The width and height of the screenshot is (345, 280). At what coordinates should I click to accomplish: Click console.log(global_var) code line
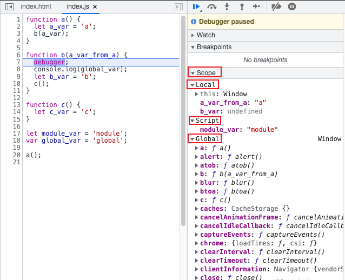point(81,69)
